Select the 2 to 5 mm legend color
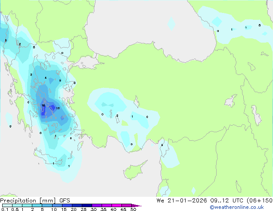The image size is (273, 211). [37, 205]
